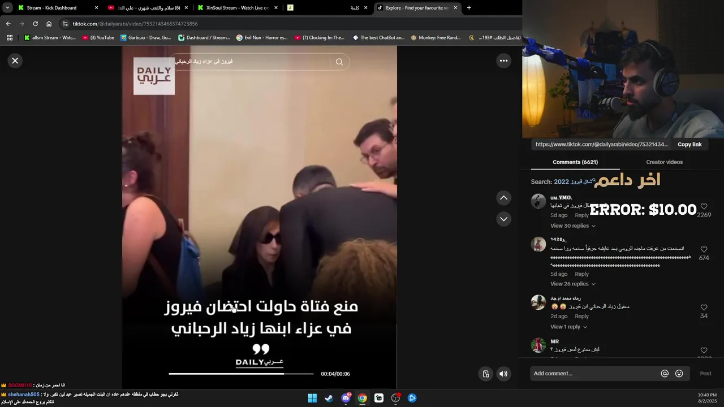724x407 pixels.
Task: Open the a8sm Stream bookmark
Action: tap(50, 38)
